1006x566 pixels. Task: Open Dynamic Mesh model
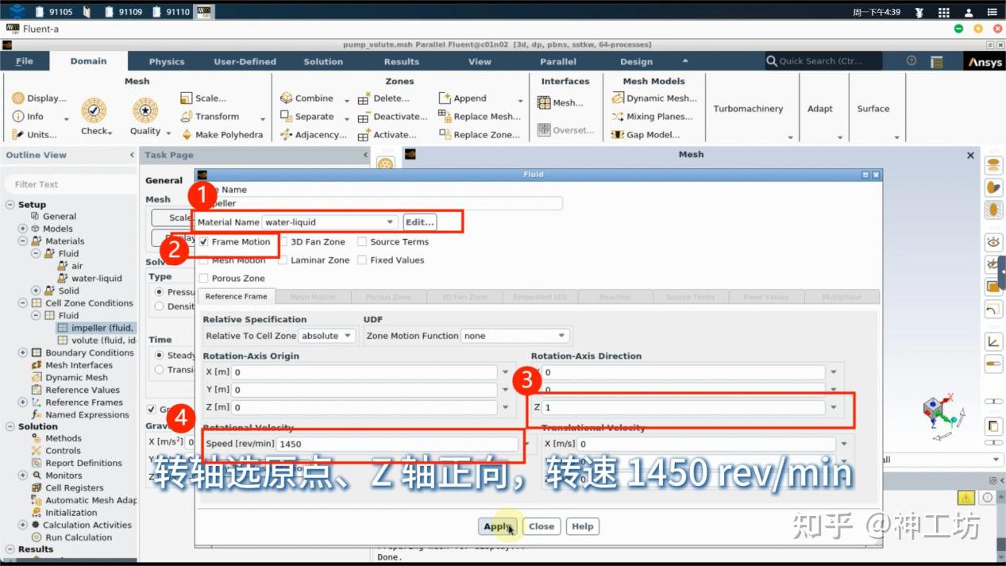pyautogui.click(x=654, y=98)
